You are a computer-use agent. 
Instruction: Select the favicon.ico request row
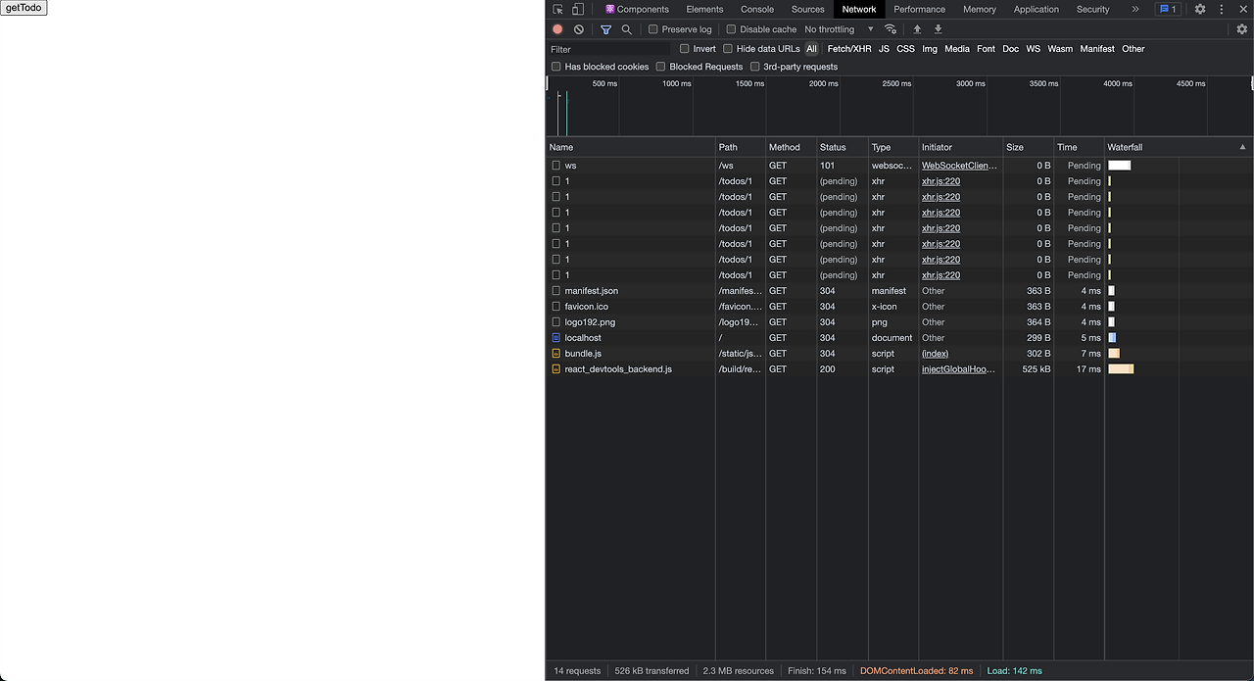click(899, 307)
